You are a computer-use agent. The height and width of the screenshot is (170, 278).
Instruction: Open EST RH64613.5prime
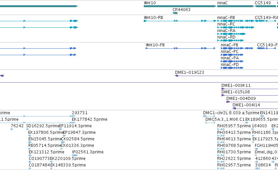coord(234,139)
